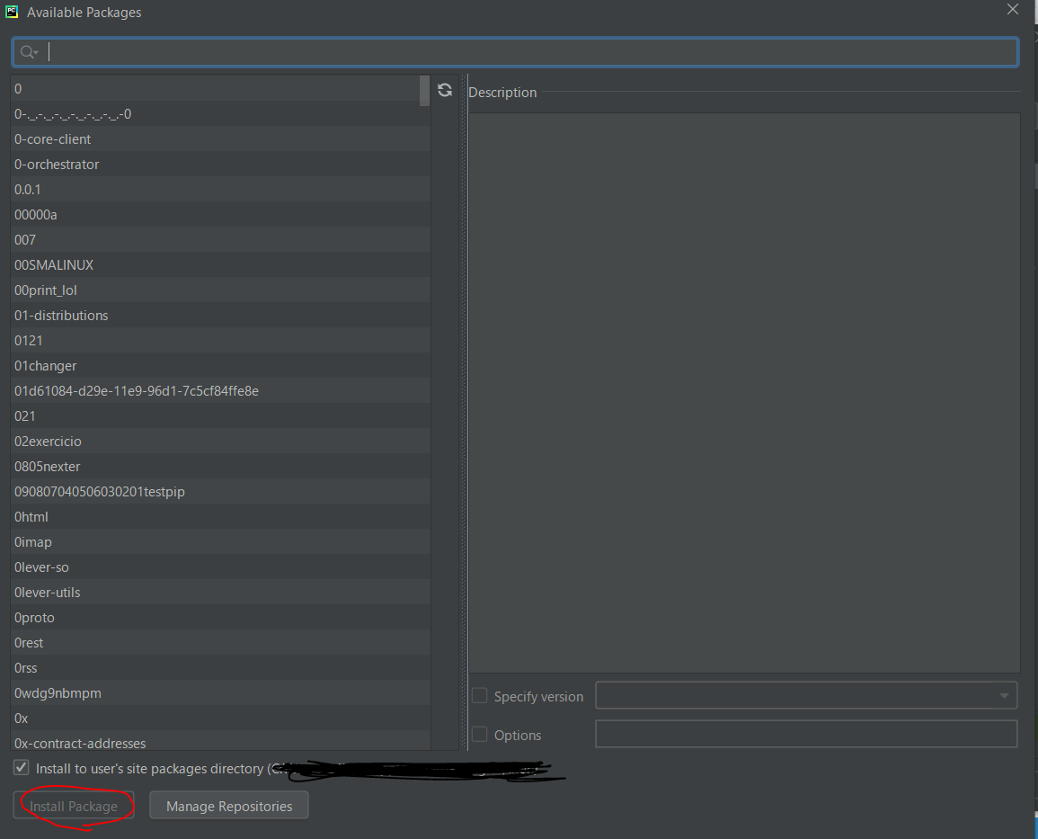The image size is (1038, 839).
Task: Select the 0x package
Action: pos(220,718)
